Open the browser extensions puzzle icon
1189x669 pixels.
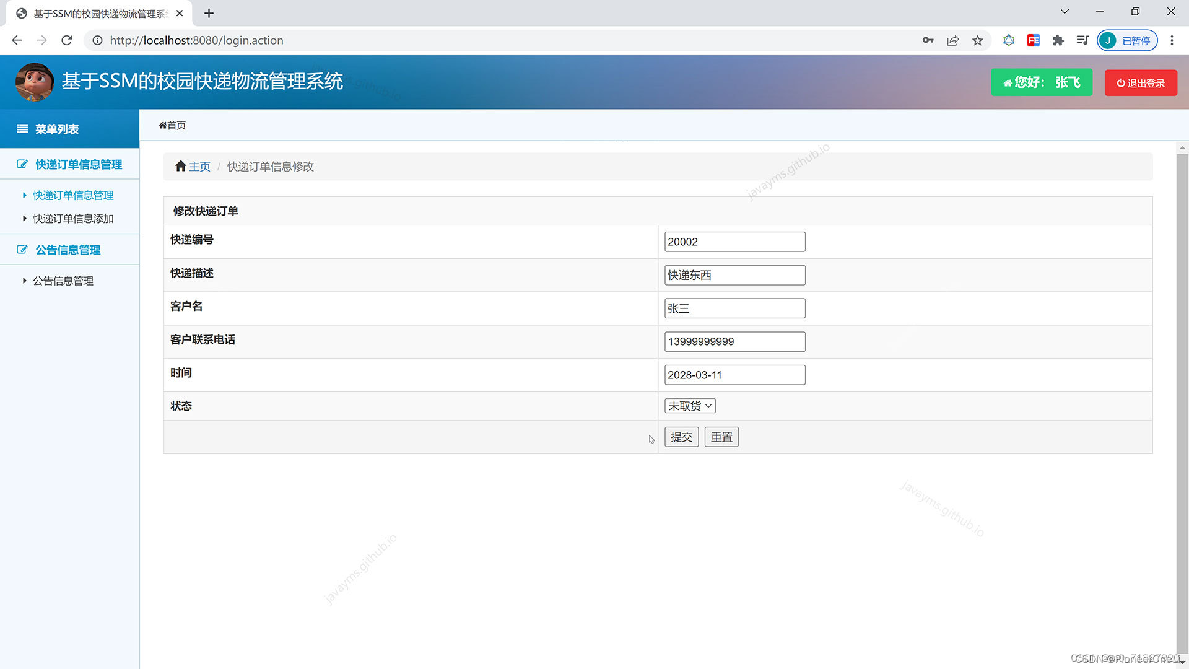point(1058,40)
